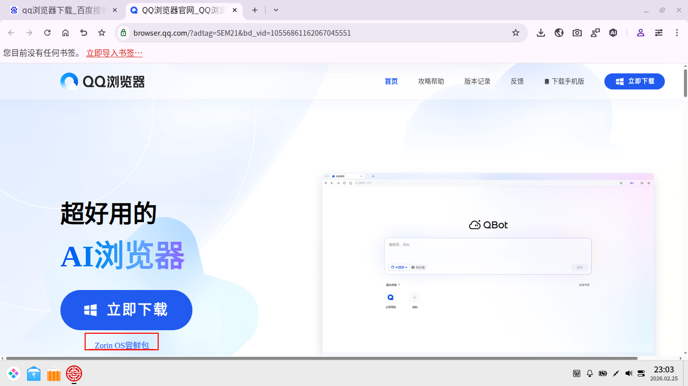Open the Zorin OS尝鲜包 link

coord(121,345)
